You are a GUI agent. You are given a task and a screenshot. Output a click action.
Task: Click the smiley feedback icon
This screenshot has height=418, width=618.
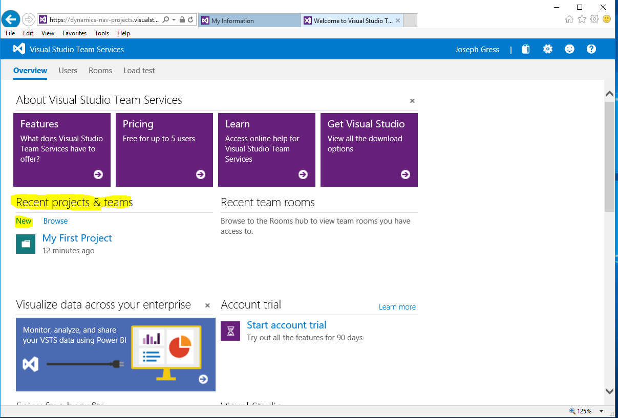tap(569, 49)
